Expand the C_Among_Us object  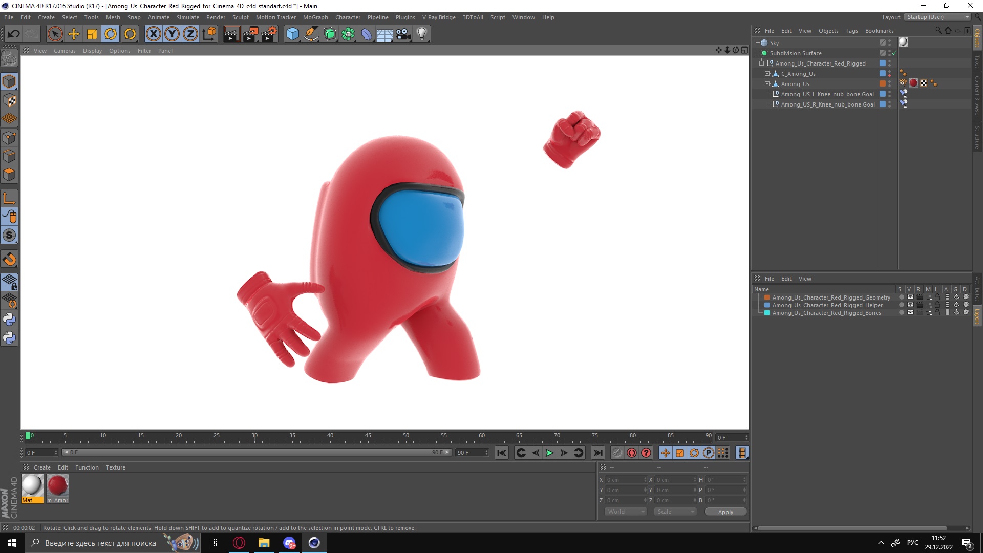point(767,74)
